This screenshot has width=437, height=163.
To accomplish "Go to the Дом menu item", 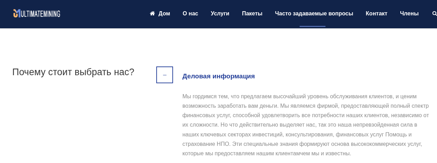I will 164,14.
